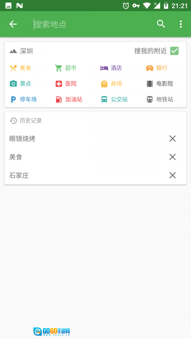Tap the 银行 bank icon
This screenshot has width=191, height=339.
coord(150,68)
